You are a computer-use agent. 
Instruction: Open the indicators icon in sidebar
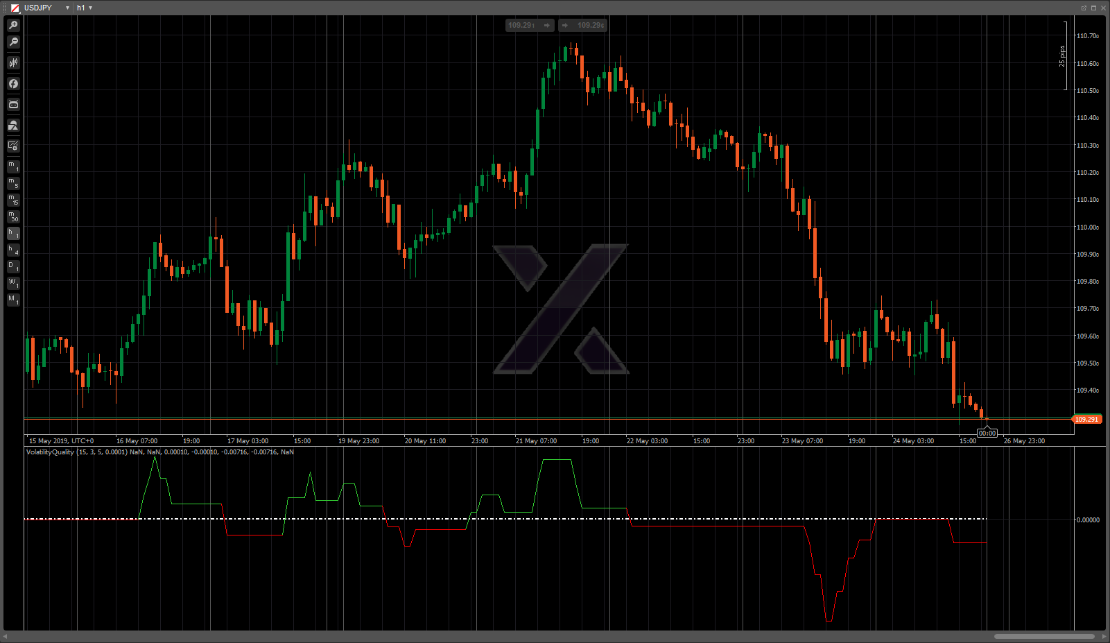point(13,126)
